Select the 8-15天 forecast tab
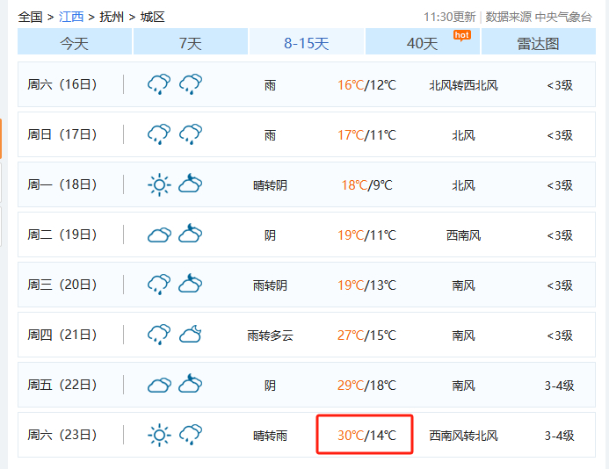This screenshot has height=469, width=609. click(x=307, y=42)
